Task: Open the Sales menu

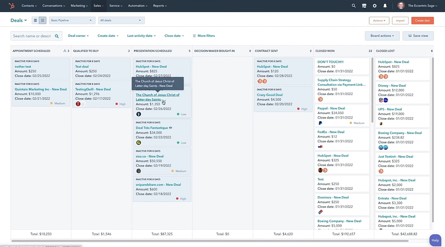Action: (x=98, y=6)
